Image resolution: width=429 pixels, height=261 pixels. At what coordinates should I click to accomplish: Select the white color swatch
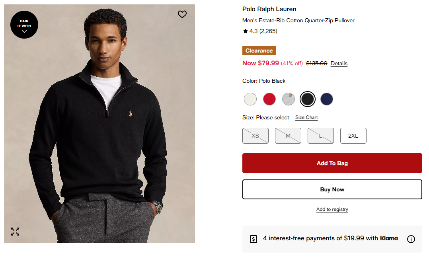pyautogui.click(x=250, y=99)
